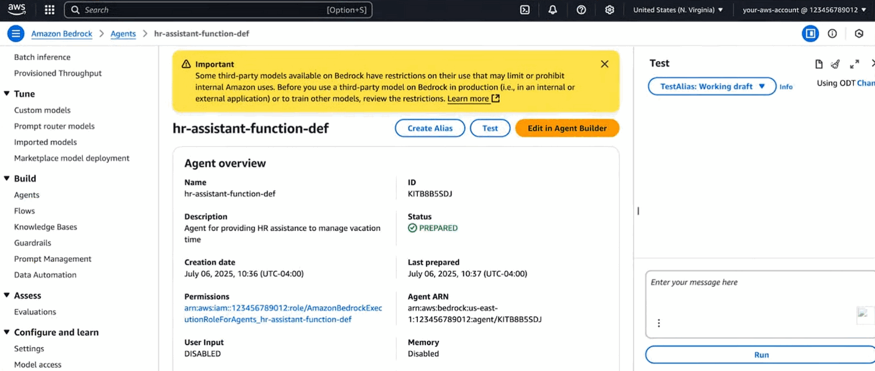The width and height of the screenshot is (875, 371).
Task: Open CloudShell terminal icon
Action: point(525,10)
